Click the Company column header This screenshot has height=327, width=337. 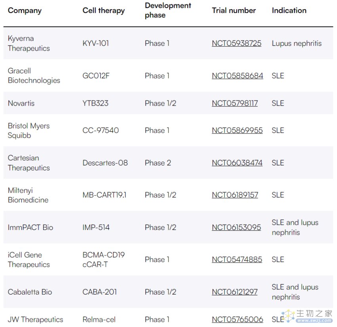[x=25, y=11]
